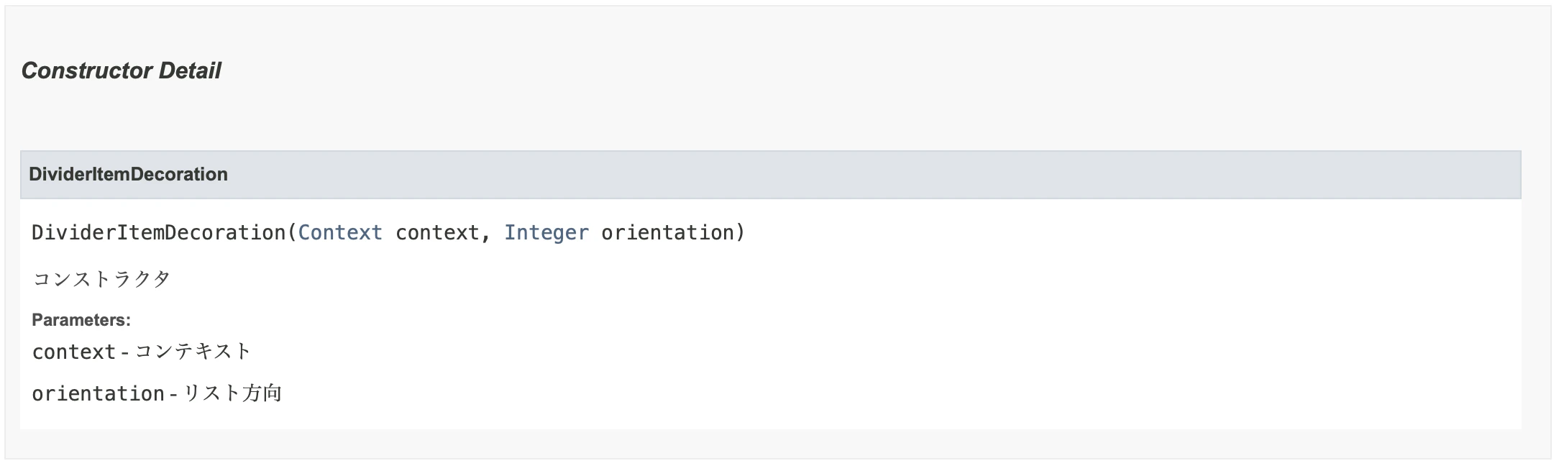Image resolution: width=1559 pixels, height=466 pixels.
Task: Click the DividerItemDecoration gray header title
Action: (128, 174)
